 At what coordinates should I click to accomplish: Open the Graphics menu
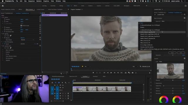tap(46, 1)
